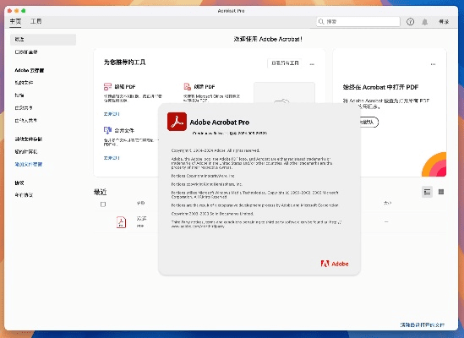Click the 为您推荐的工具 heading
This screenshot has width=464, height=338.
click(124, 63)
